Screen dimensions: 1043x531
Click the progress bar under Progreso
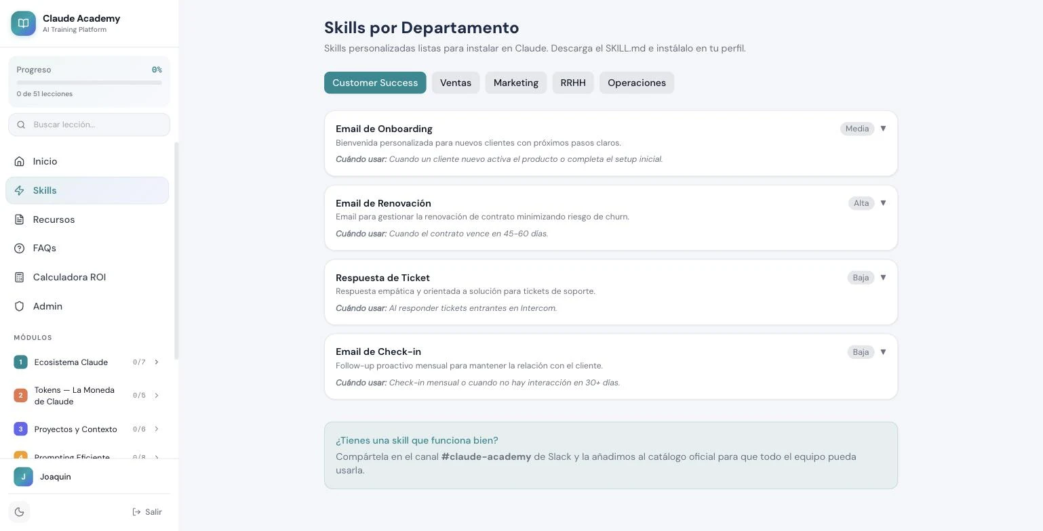[89, 83]
